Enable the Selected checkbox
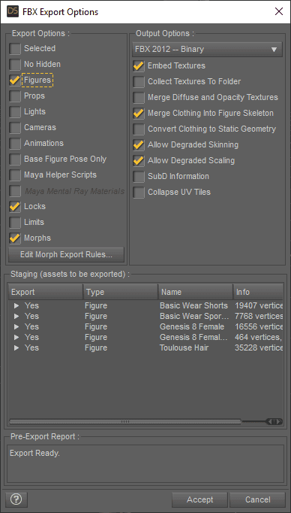This screenshot has height=513, width=291. (x=15, y=49)
